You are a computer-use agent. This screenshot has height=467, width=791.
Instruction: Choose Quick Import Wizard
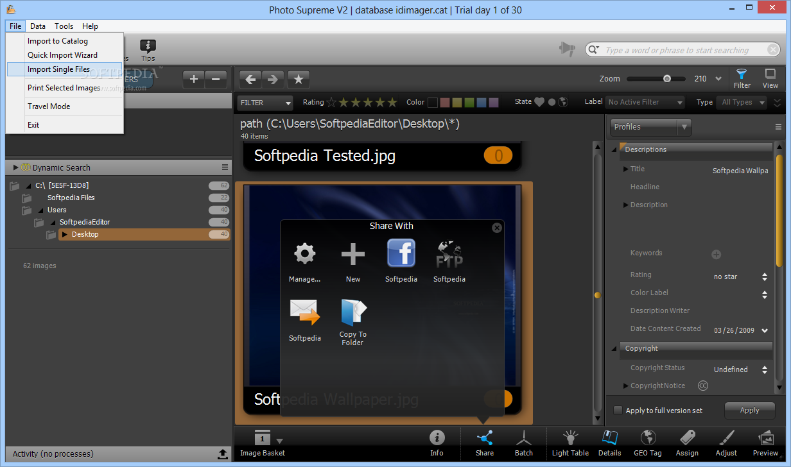(x=65, y=55)
